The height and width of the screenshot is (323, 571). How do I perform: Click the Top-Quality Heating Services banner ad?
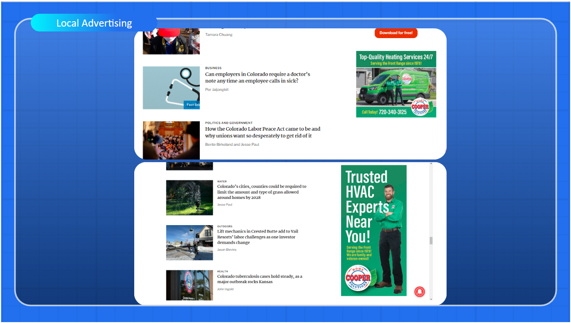396,84
